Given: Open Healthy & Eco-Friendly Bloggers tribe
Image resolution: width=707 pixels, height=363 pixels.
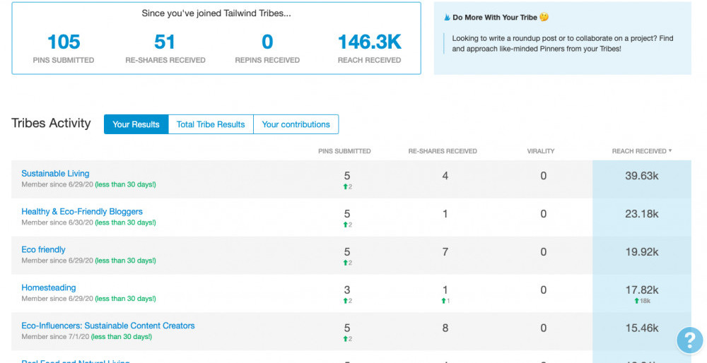Looking at the screenshot, I should click(x=82, y=212).
